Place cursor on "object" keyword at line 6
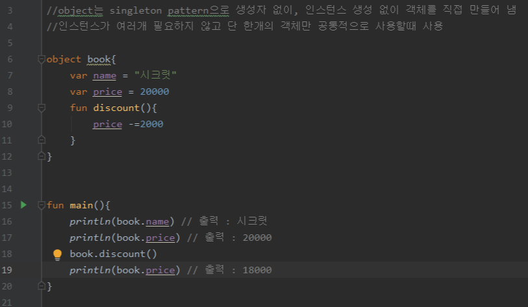 click(x=64, y=60)
